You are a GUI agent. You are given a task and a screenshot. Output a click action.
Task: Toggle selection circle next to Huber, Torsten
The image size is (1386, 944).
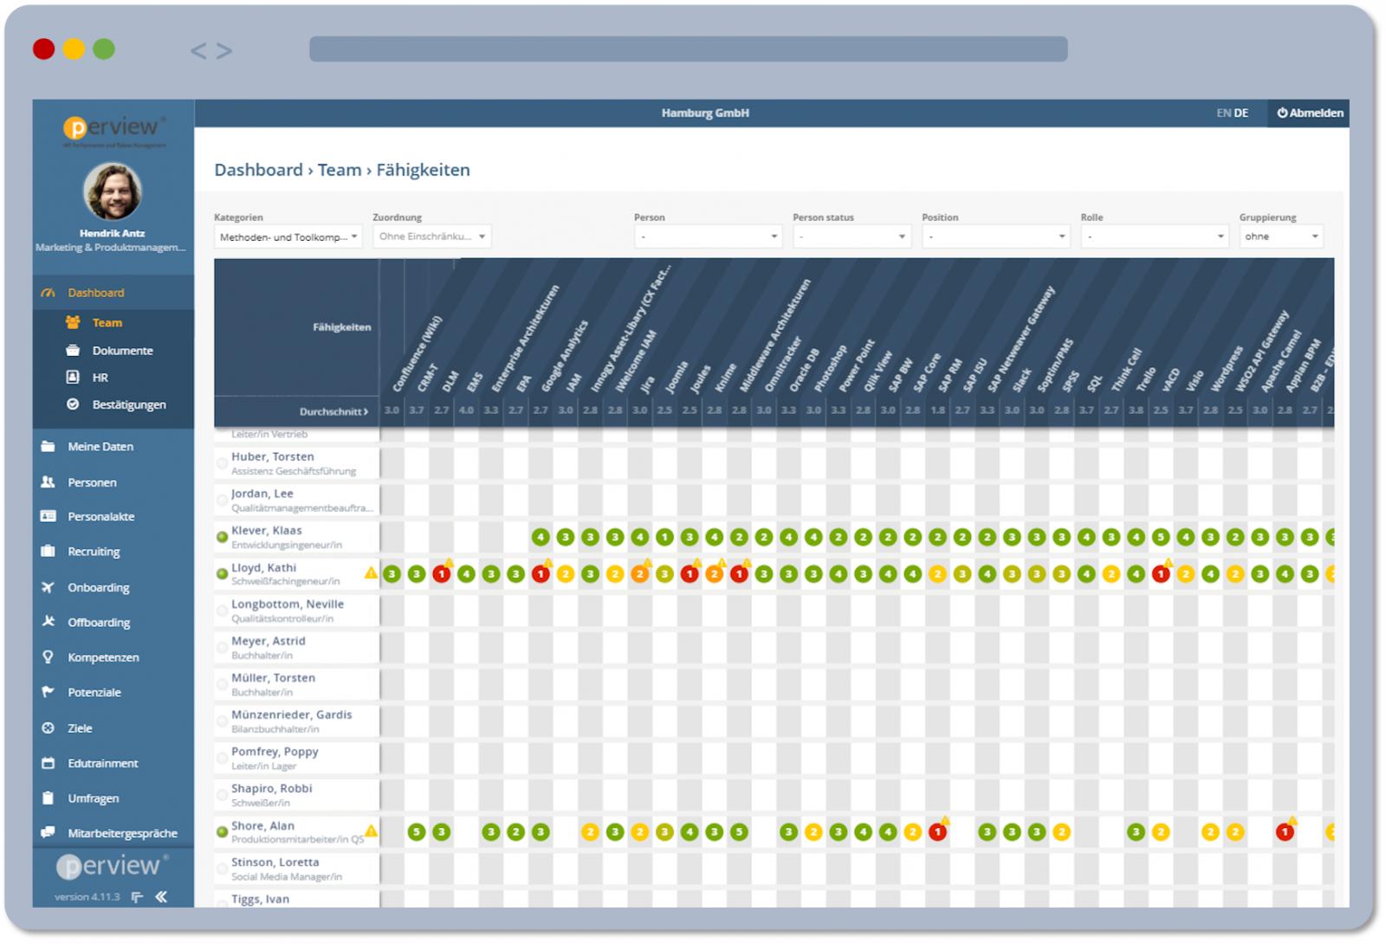click(x=223, y=462)
